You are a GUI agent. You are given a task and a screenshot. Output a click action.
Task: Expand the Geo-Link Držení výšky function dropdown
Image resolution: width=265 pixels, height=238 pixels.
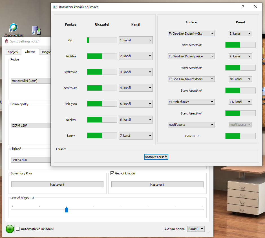coord(191,33)
